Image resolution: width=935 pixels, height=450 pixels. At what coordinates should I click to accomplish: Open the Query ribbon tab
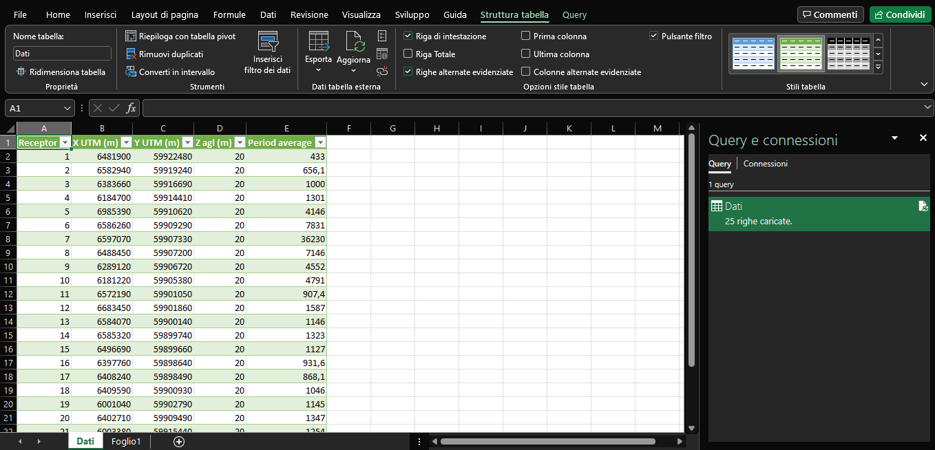tap(575, 14)
